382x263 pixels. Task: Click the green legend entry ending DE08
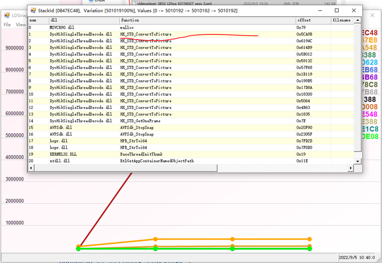371,137
